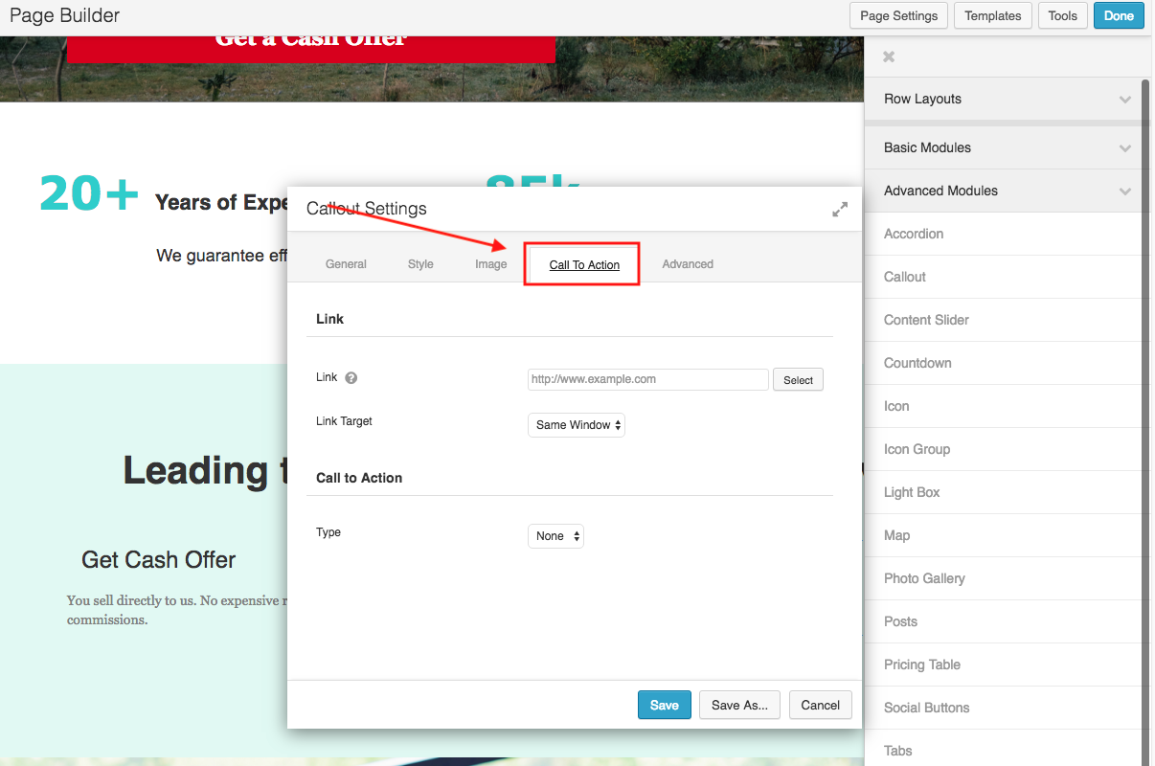
Task: Select the Content Slider module
Action: (x=1004, y=320)
